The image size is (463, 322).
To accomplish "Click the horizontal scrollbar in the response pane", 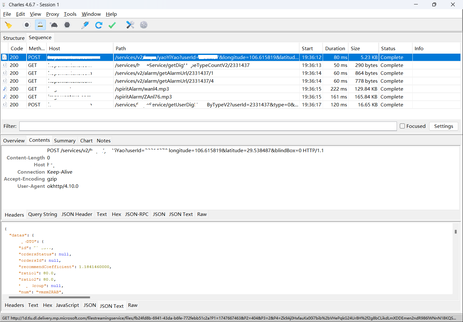I will coord(49,297).
